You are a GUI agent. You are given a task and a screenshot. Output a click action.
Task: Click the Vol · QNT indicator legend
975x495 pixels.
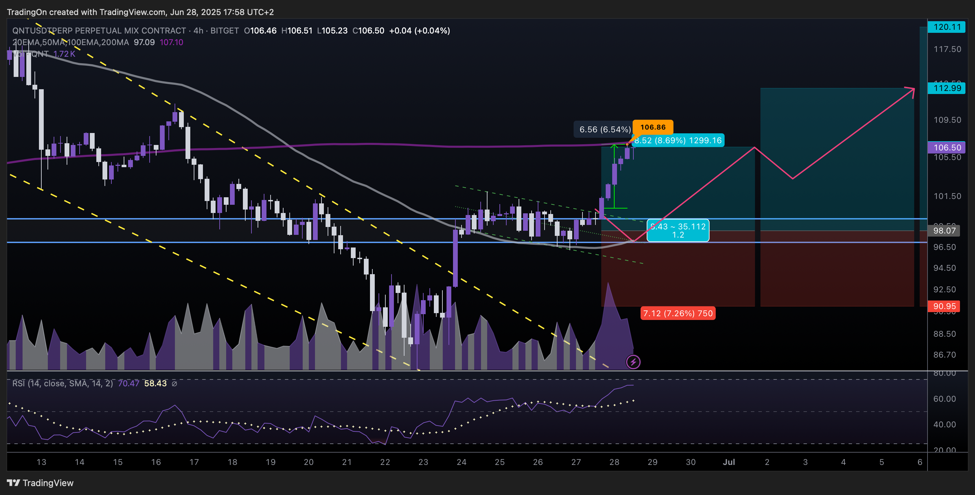[30, 54]
